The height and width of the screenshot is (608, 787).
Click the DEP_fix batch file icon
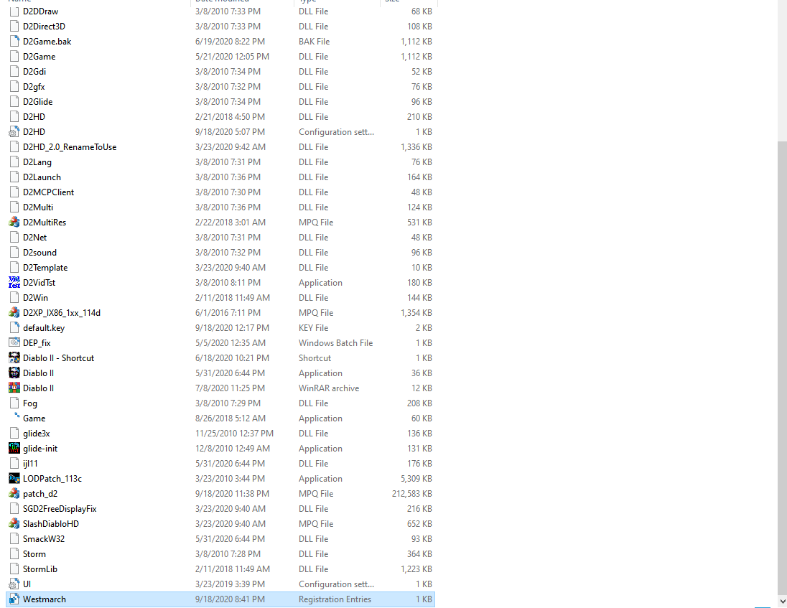point(14,342)
